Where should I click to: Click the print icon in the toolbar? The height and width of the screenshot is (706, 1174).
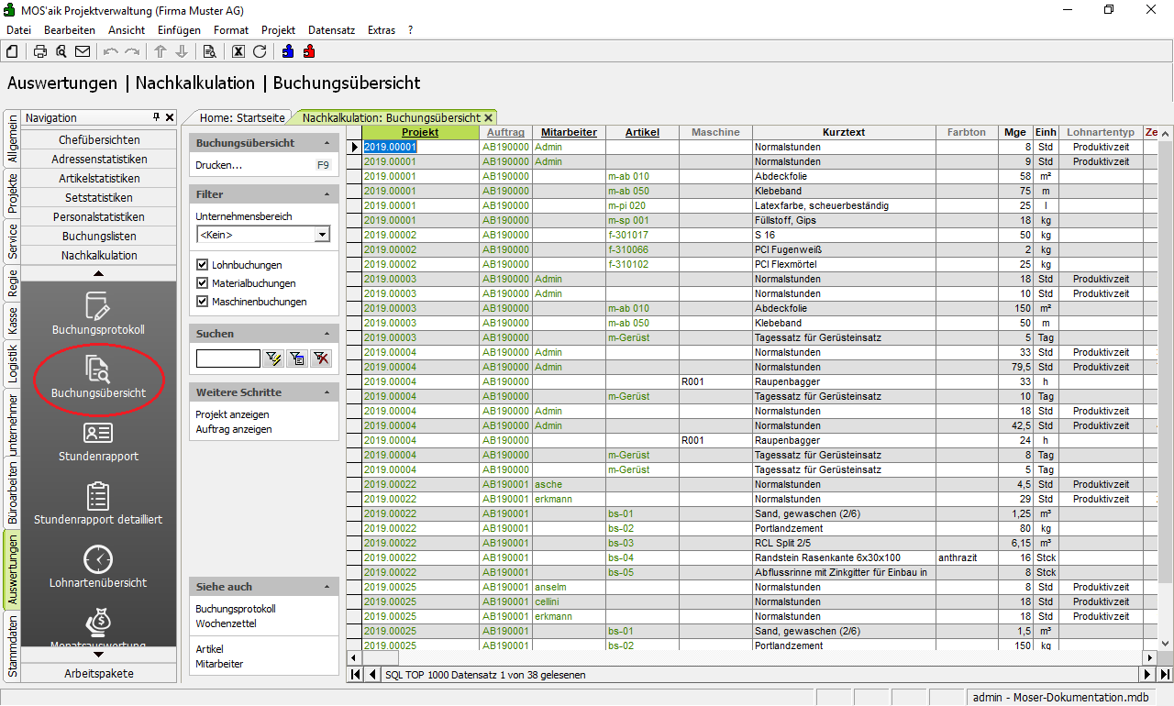[x=40, y=51]
